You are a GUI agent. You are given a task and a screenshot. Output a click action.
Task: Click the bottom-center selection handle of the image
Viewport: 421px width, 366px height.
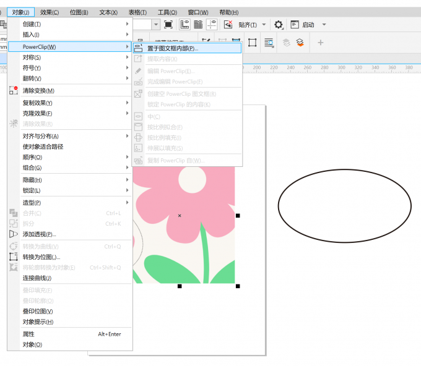[180, 286]
